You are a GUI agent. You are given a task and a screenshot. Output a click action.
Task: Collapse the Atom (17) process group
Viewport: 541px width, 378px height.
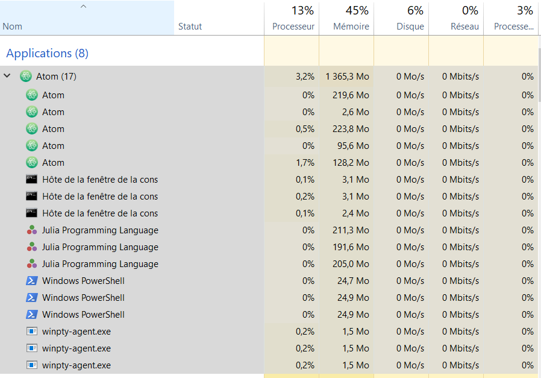pyautogui.click(x=7, y=75)
